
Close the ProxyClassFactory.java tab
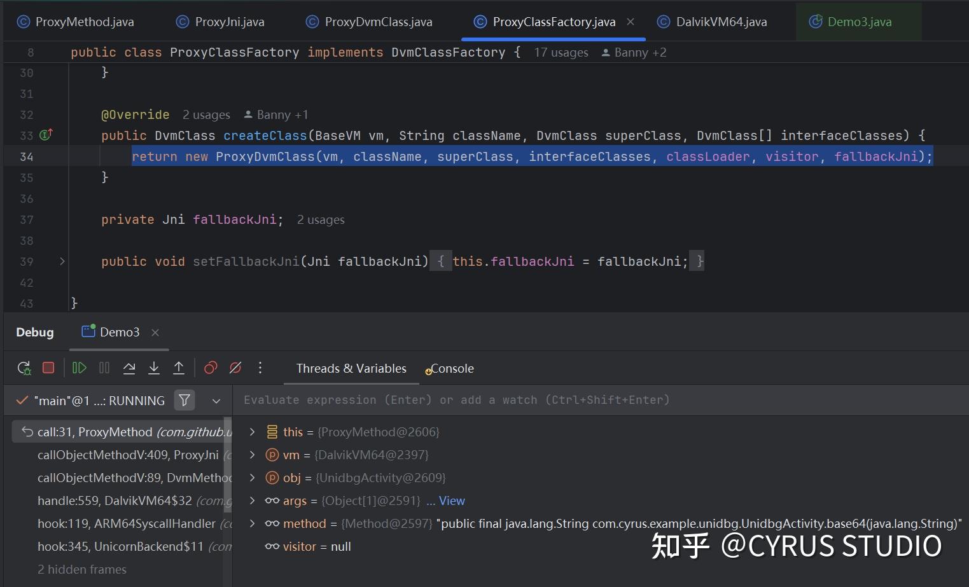click(631, 22)
